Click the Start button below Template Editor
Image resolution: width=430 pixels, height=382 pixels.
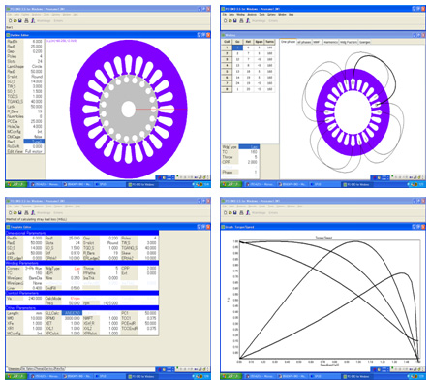15,376
